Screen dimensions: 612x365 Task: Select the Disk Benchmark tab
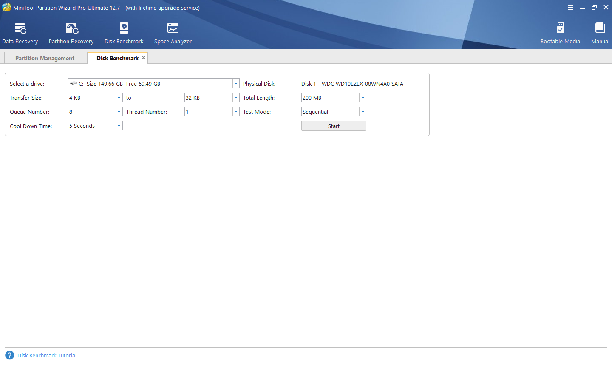117,58
